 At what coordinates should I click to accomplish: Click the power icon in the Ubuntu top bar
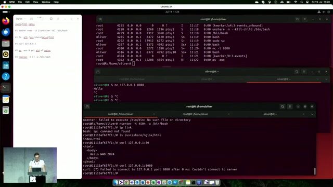tap(329, 12)
